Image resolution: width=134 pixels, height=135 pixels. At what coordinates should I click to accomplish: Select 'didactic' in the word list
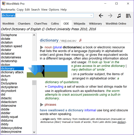click(6, 98)
